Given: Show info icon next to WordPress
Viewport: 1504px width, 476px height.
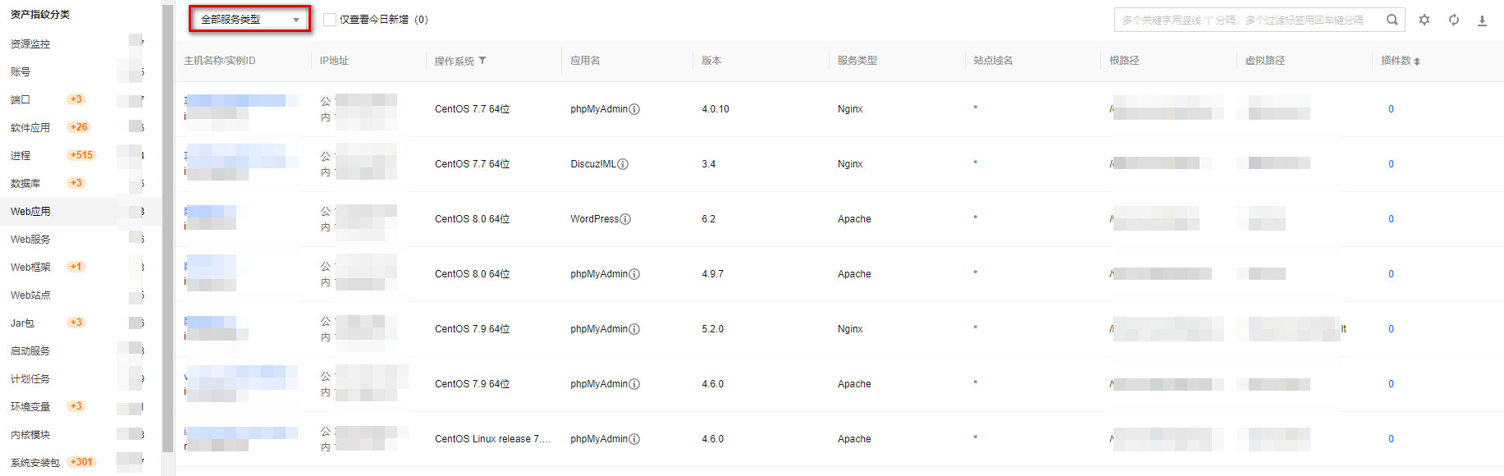Looking at the screenshot, I should point(625,219).
